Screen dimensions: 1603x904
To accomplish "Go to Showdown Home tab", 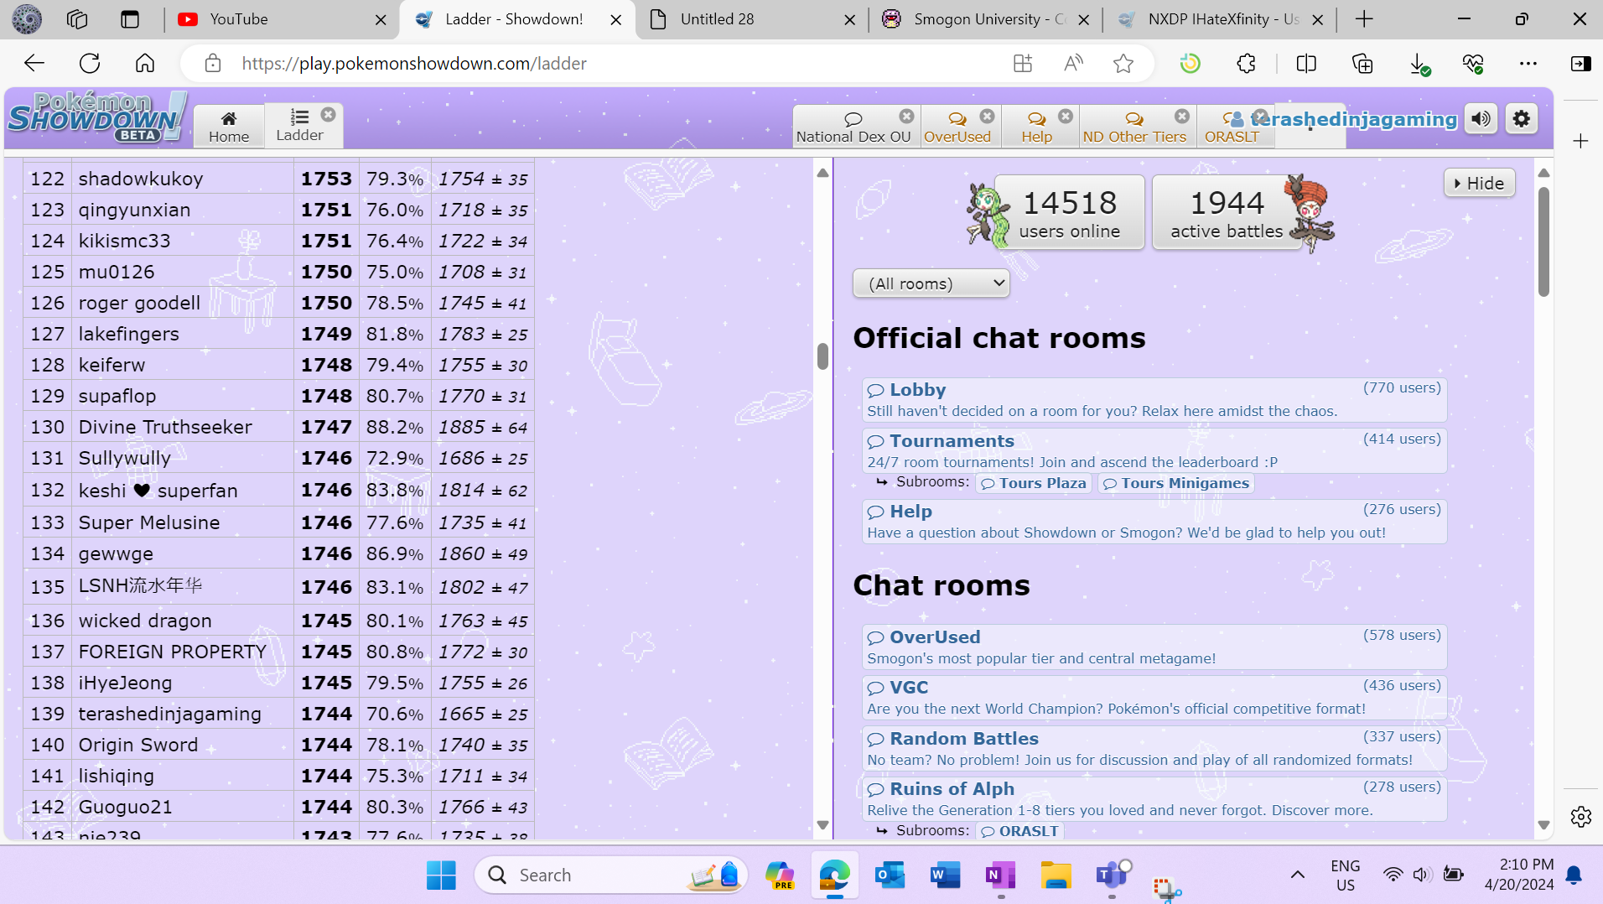I will click(229, 127).
